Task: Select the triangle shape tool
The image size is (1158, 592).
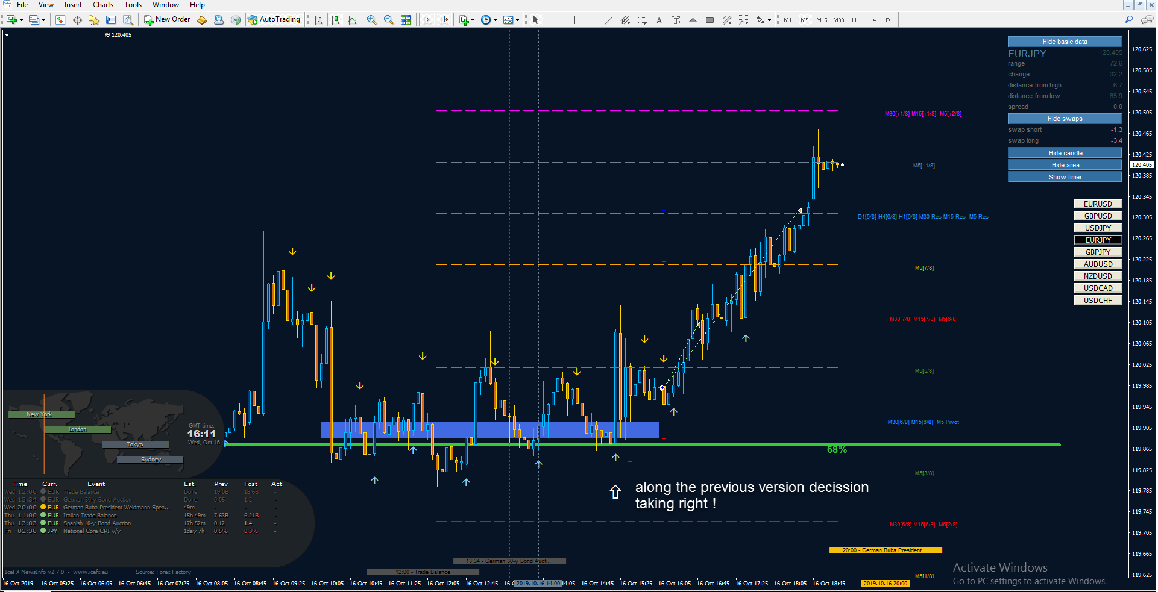Action: (693, 20)
